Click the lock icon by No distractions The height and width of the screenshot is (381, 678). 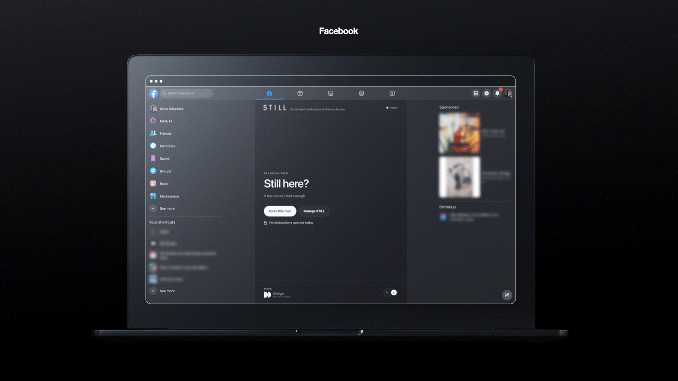(x=266, y=223)
